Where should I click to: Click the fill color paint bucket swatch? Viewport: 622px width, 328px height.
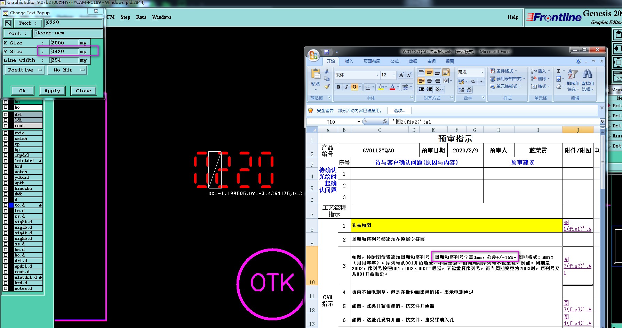coord(381,87)
